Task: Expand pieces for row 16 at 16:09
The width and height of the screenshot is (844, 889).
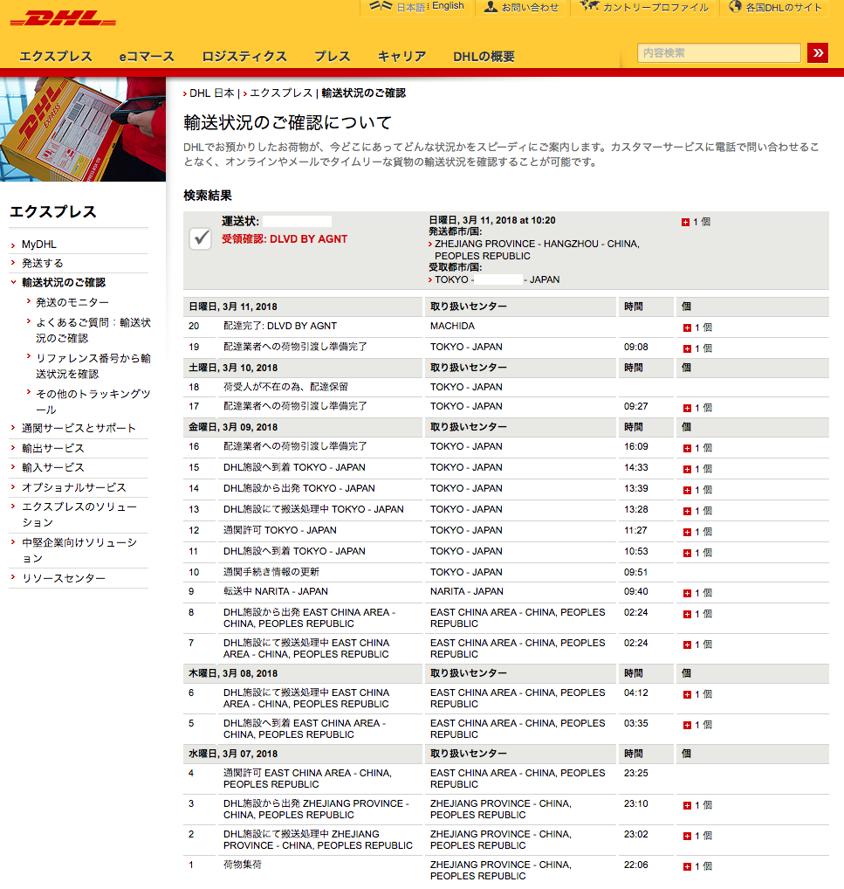Action: pyautogui.click(x=687, y=449)
